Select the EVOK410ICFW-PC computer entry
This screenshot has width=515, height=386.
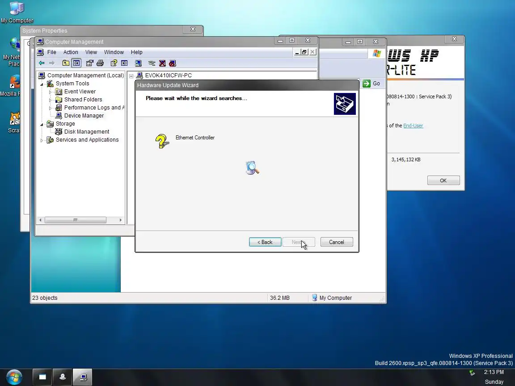tap(168, 75)
